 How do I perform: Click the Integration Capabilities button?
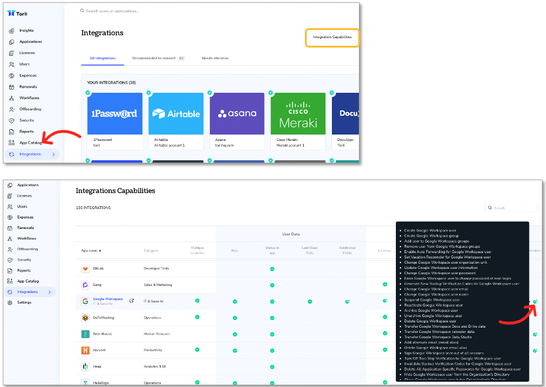point(332,37)
